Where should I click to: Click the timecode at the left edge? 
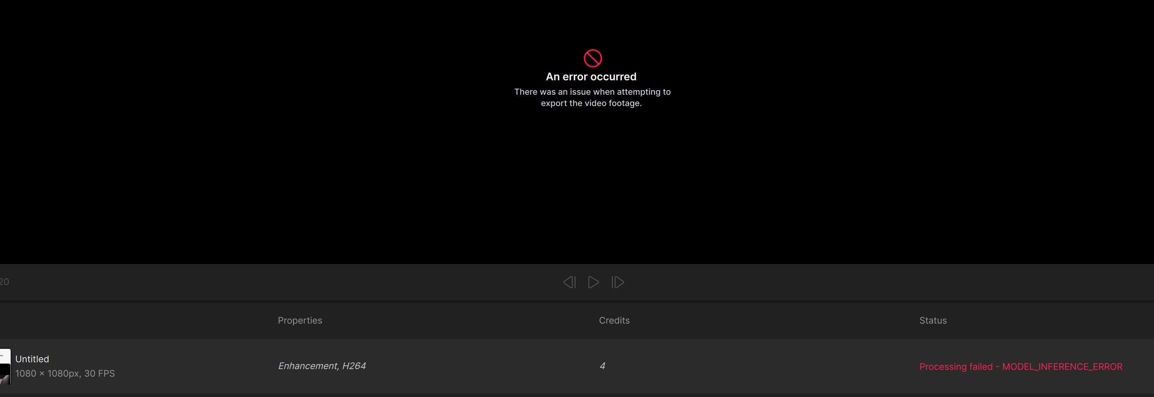coord(5,282)
